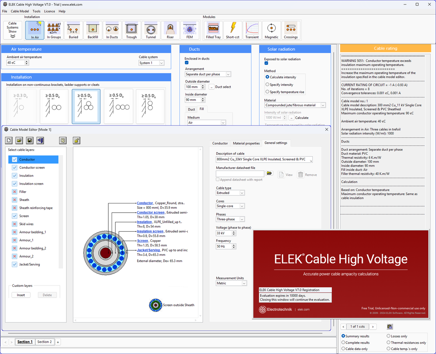Choose the In Groups installation icon
This screenshot has height=354, width=436.
click(x=54, y=30)
